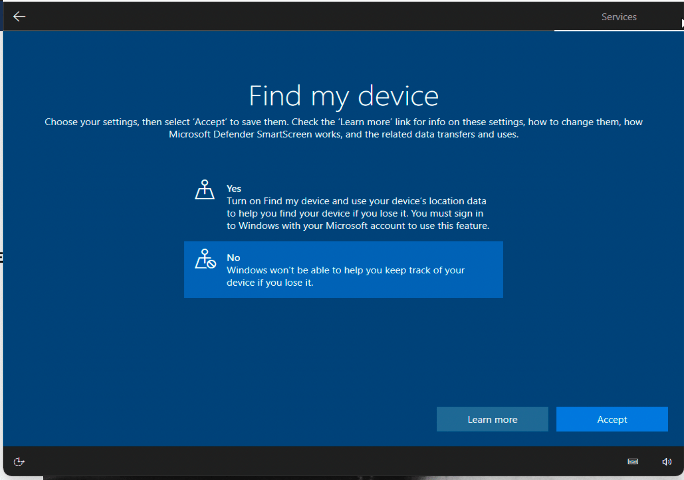Open the Ease of Access menu icon
684x480 pixels.
[x=19, y=461]
